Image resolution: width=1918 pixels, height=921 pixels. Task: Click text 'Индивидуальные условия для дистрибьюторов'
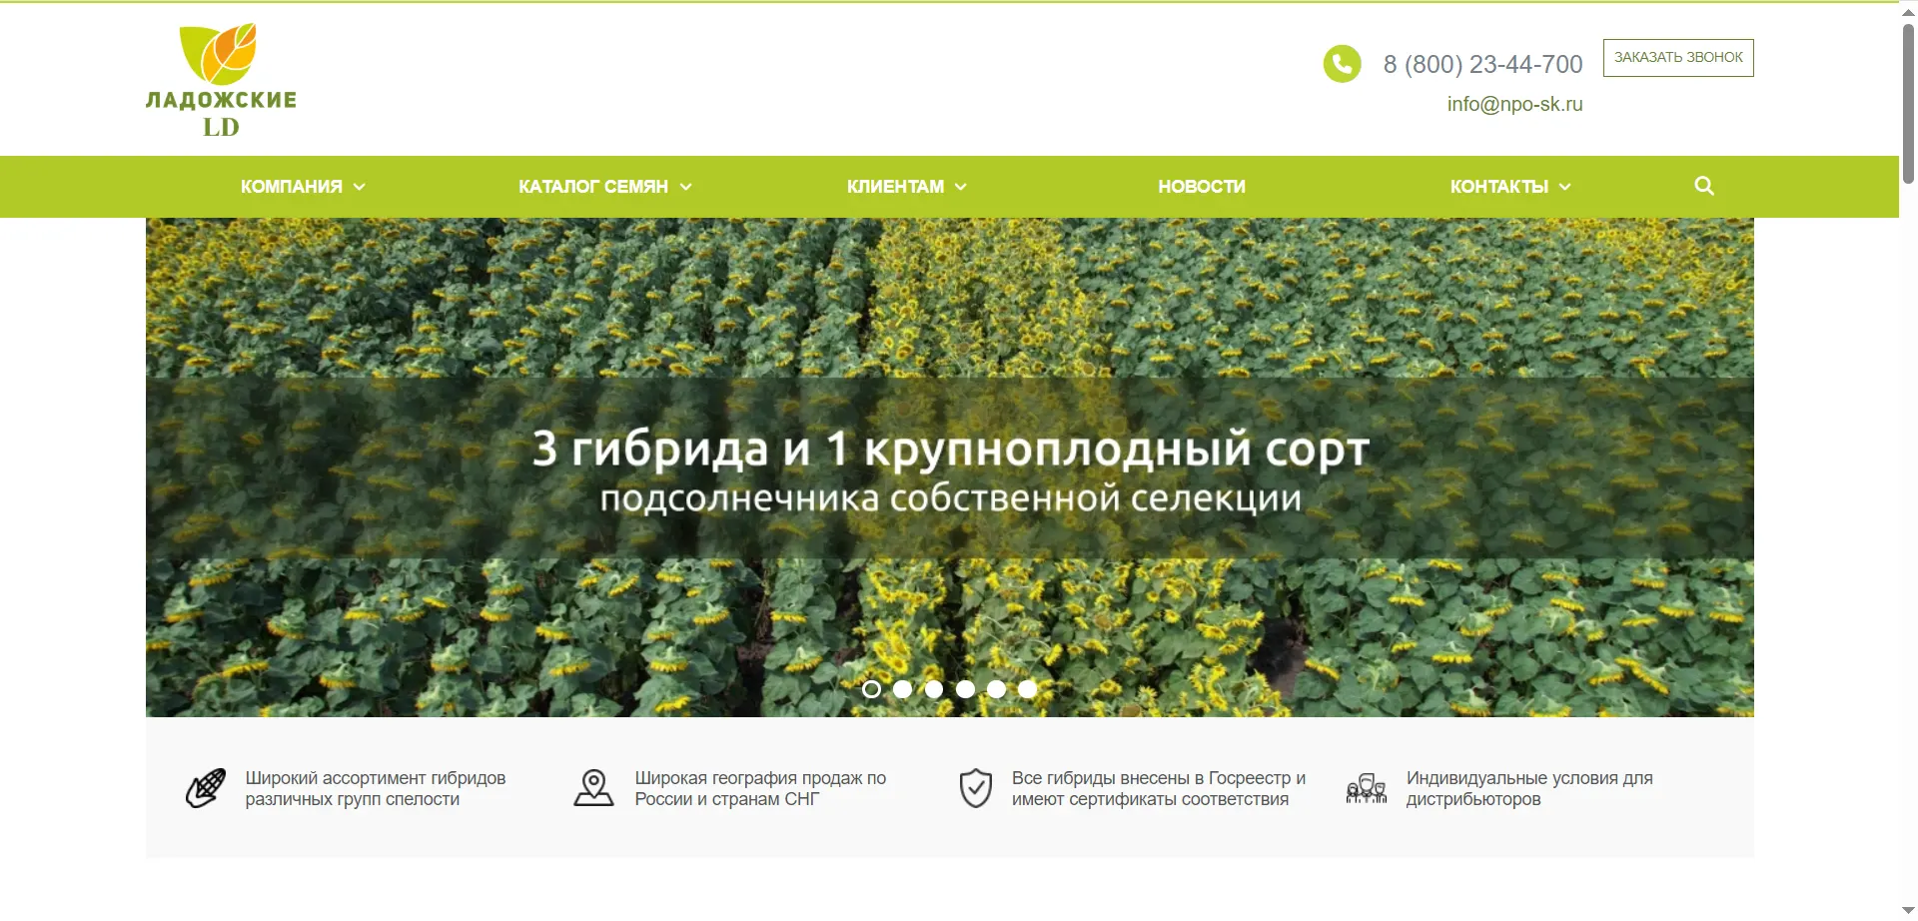(x=1529, y=788)
